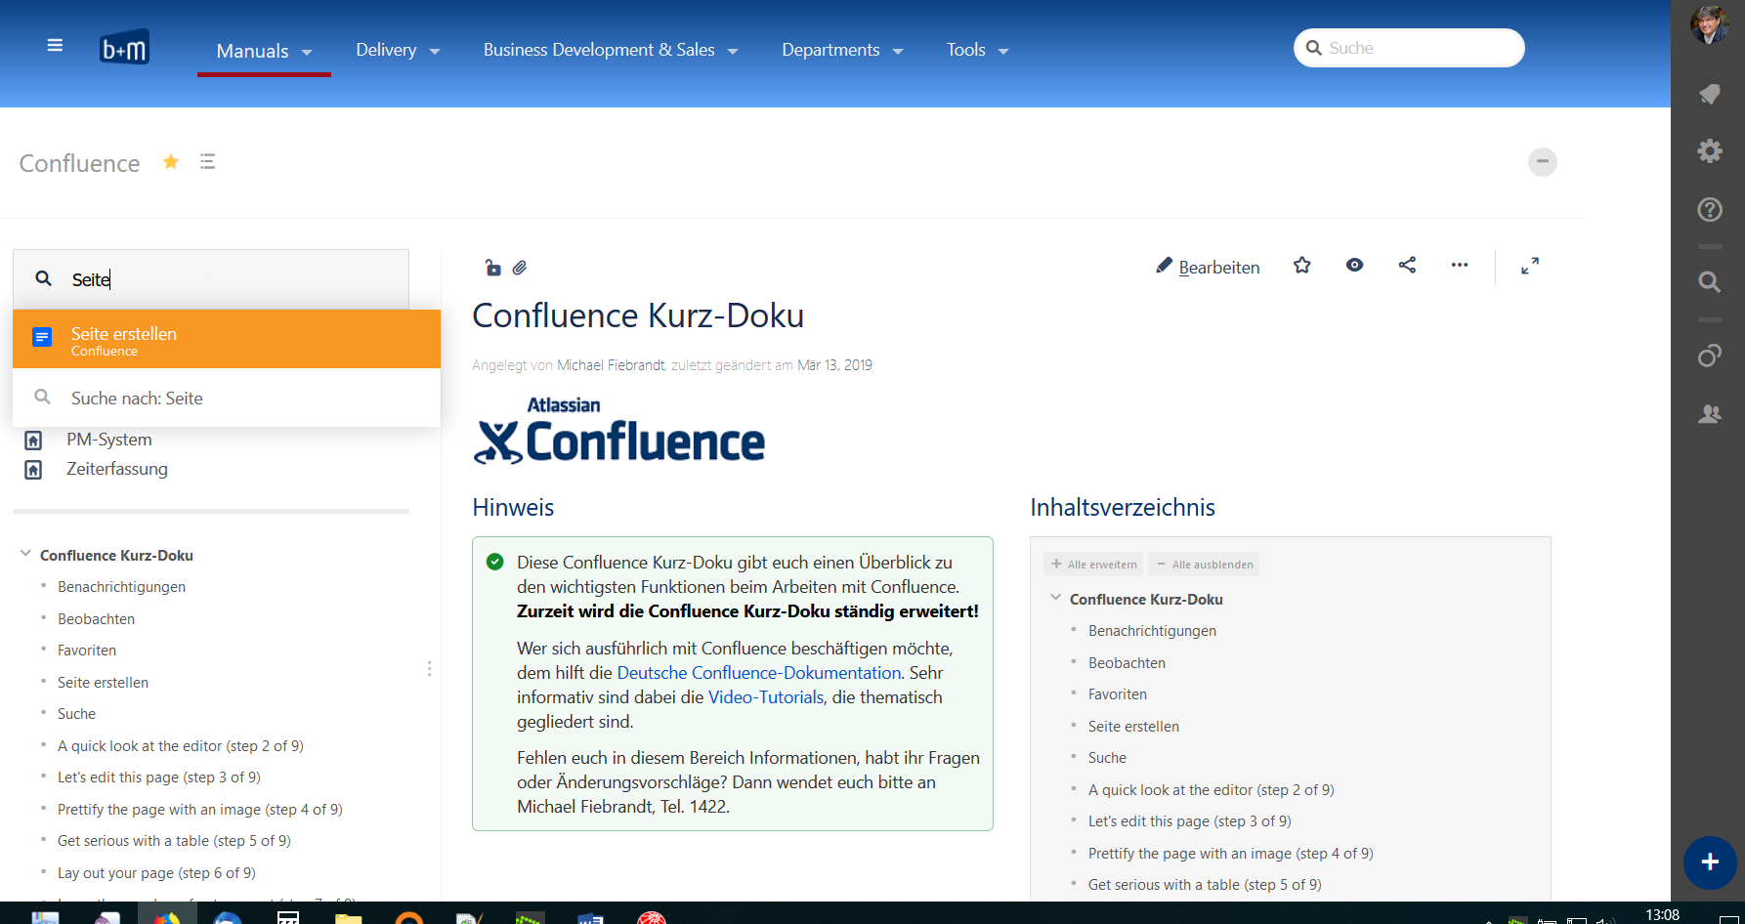This screenshot has width=1745, height=924.
Task: Open Michael Fiebrandt author link
Action: [611, 365]
